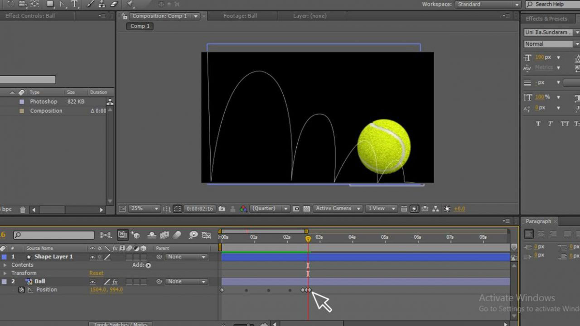This screenshot has height=326, width=580.
Task: Select the Brush tool
Action: pyautogui.click(x=89, y=4)
